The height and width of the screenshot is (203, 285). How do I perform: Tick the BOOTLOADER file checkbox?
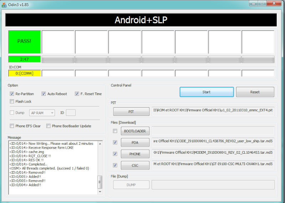tap(115, 131)
